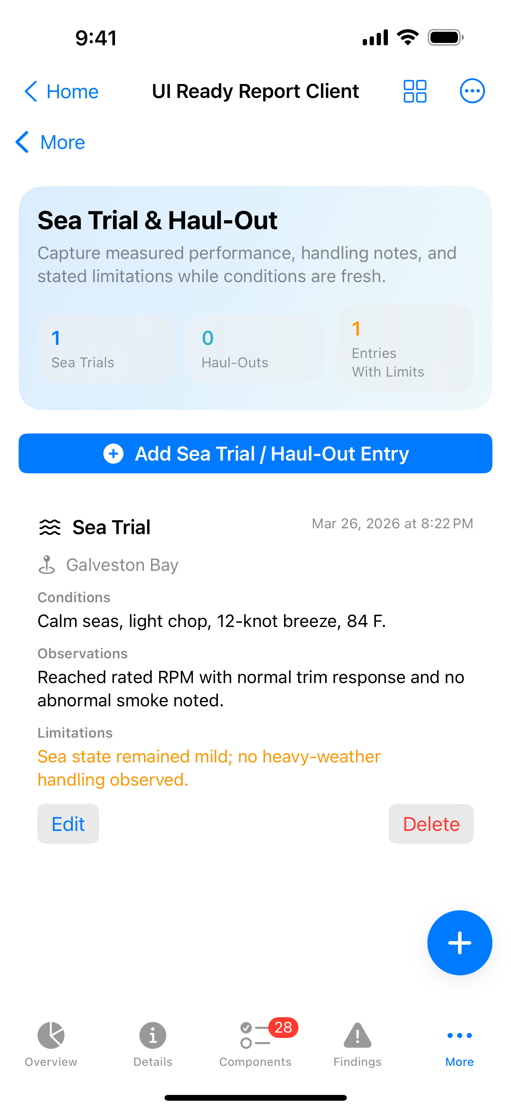Tap the Sea Trial waves icon
This screenshot has height=1110, width=511.
(x=50, y=528)
